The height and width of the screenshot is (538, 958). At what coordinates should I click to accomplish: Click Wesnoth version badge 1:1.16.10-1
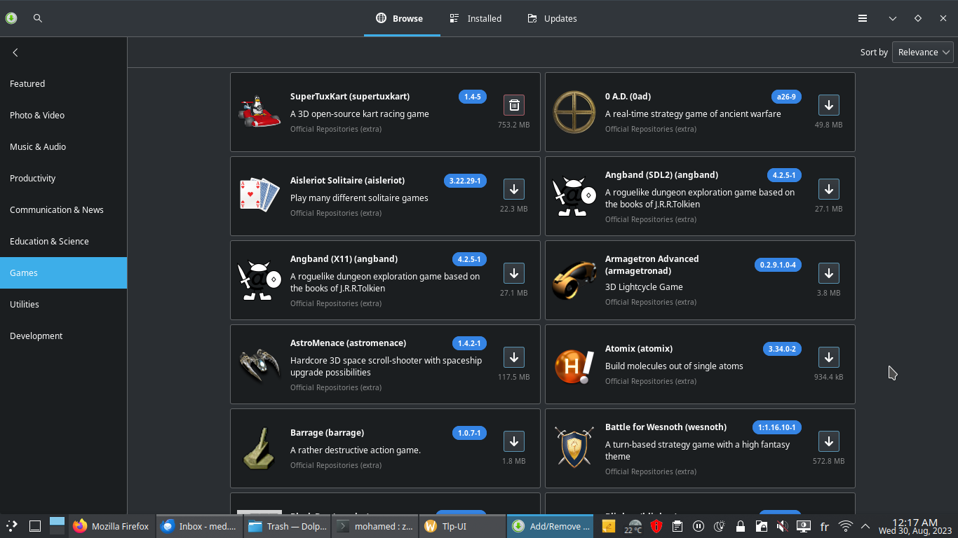point(777,427)
